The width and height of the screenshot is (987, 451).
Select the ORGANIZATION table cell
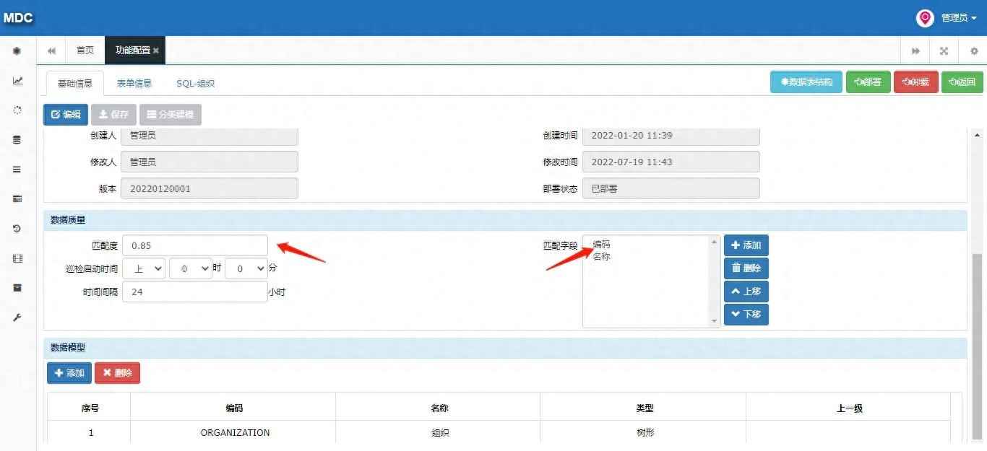[x=235, y=433]
